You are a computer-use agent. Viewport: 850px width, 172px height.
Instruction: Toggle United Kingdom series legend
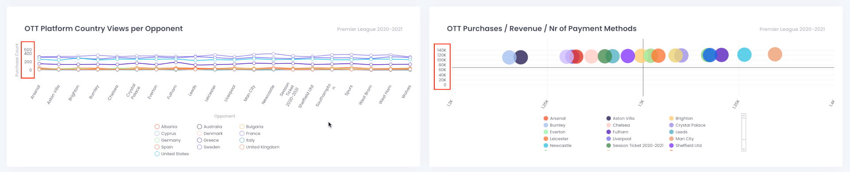pos(259,147)
